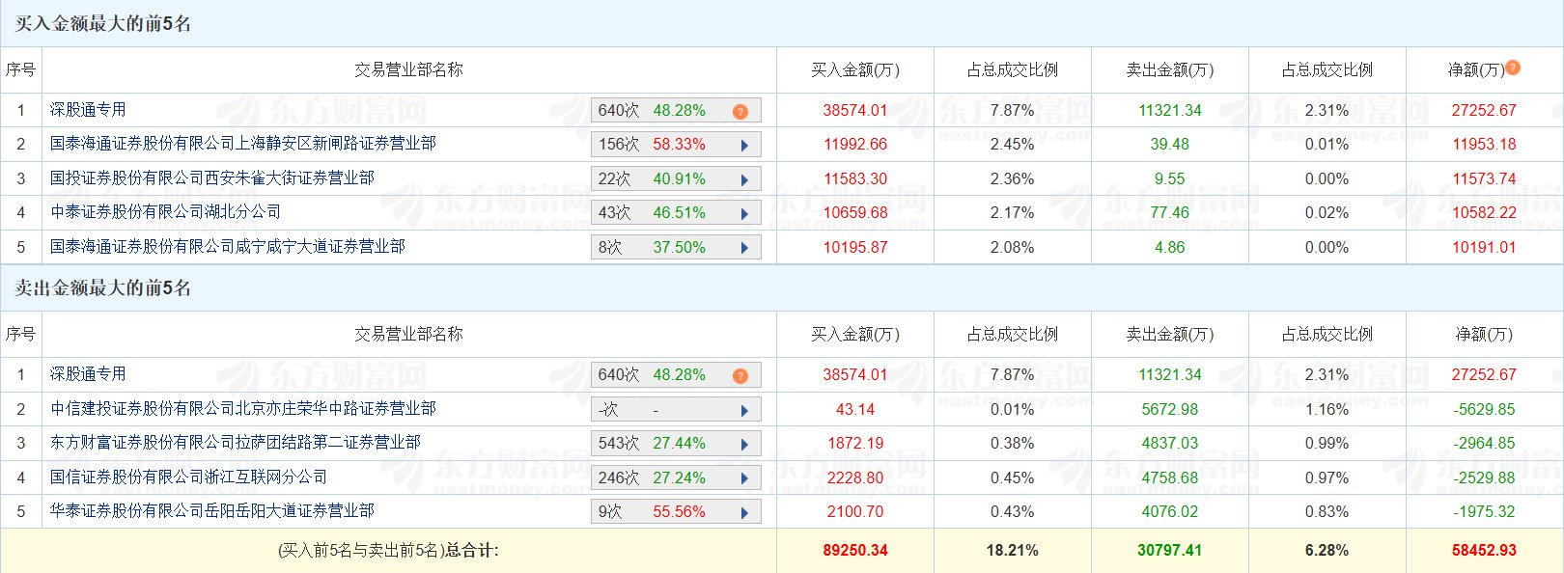Click 深股通专用 in the buy top-5 table
This screenshot has width=1564, height=573.
point(88,109)
